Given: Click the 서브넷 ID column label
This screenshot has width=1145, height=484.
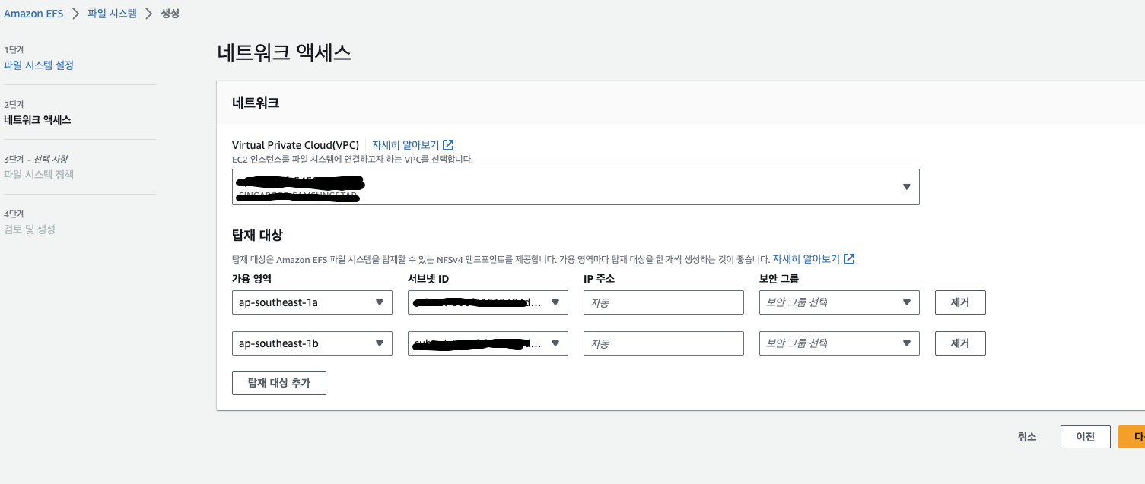Looking at the screenshot, I should click(428, 279).
